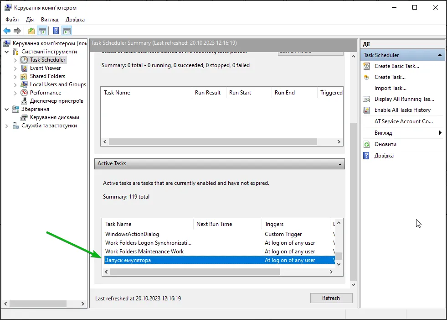Click the green Оновити refresh icon
Screen dimensions: 447x320
point(366,144)
